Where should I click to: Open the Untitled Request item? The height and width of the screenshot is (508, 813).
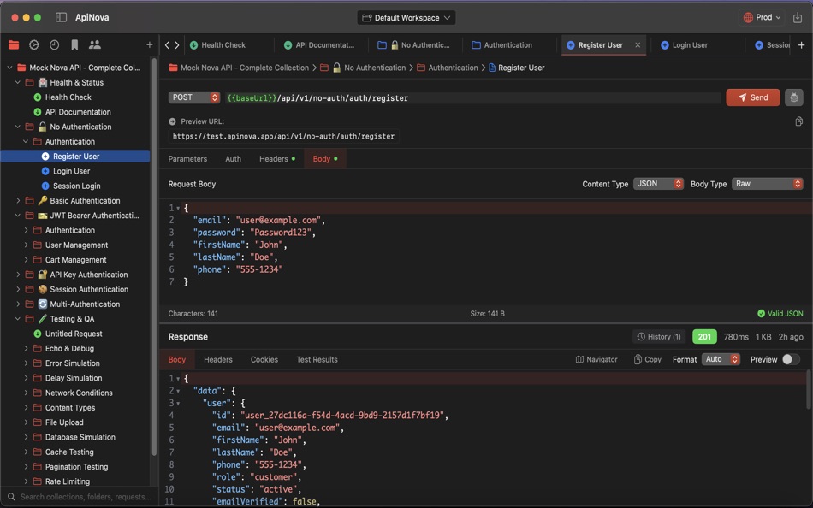[74, 334]
